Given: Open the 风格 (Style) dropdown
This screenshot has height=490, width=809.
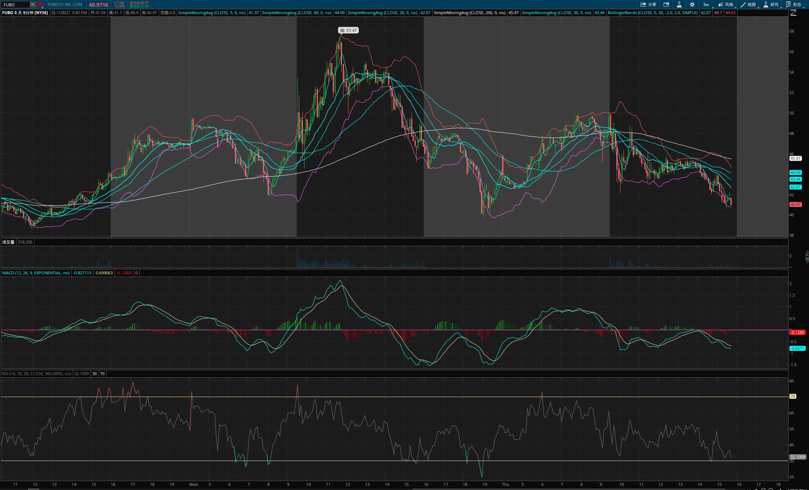Looking at the screenshot, I should [x=726, y=5].
